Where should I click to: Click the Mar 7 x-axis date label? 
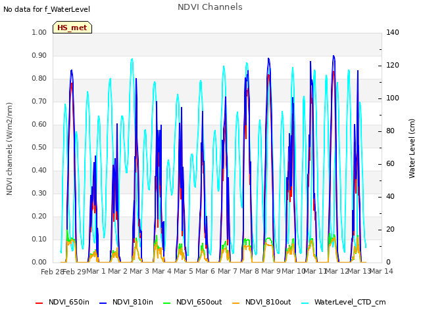[228, 271]
